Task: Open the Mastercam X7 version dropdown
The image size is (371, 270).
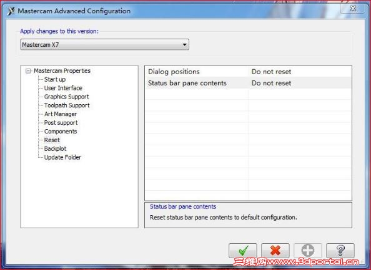Action: point(104,44)
